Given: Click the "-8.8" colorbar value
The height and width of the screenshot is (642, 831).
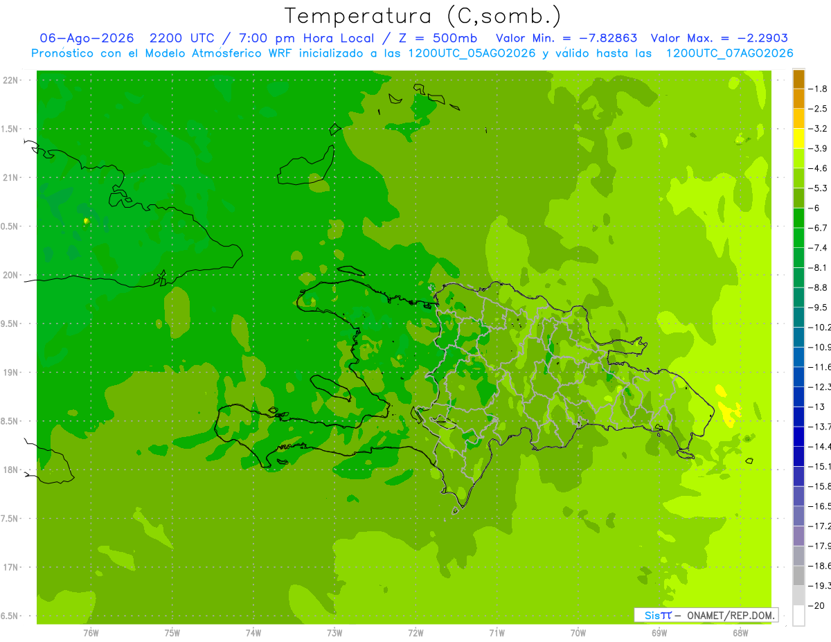Looking at the screenshot, I should [819, 287].
